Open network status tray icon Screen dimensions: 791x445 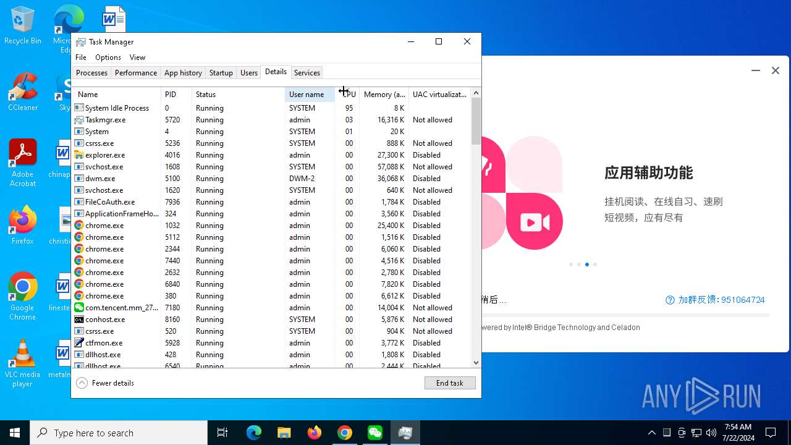tap(696, 433)
